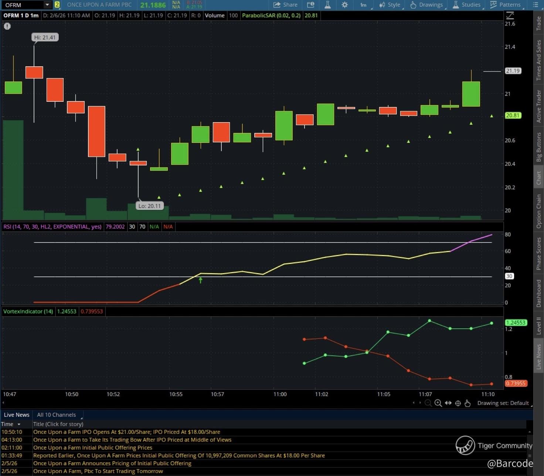Image resolution: width=544 pixels, height=476 pixels.
Task: Open the OFRM symbol dropdown arrow
Action: pyautogui.click(x=47, y=5)
